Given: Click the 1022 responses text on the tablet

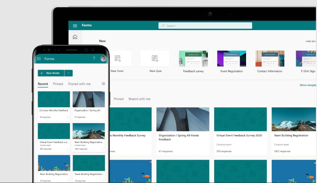Looking at the screenshot, I should click(282, 151).
